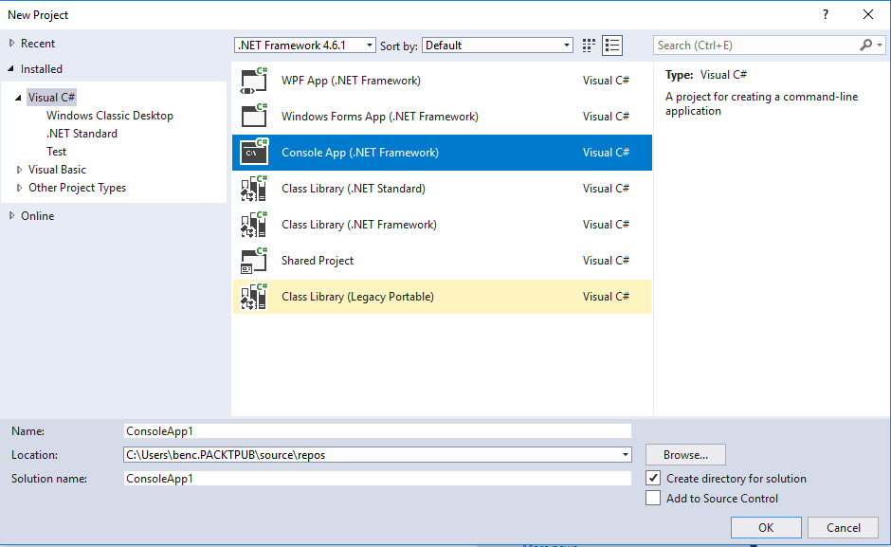891x547 pixels.
Task: Enable Add to Source Control checkbox
Action: 653,498
